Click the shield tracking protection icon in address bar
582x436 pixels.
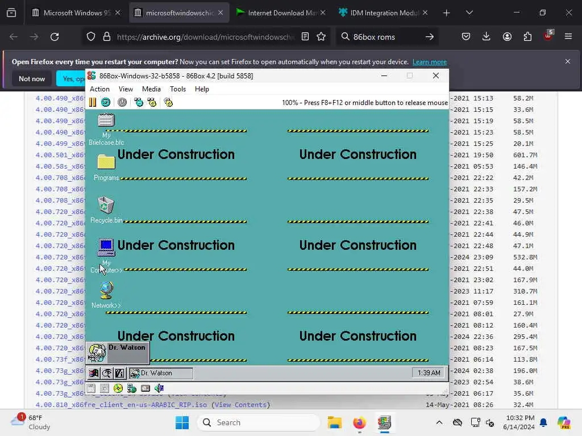[91, 36]
